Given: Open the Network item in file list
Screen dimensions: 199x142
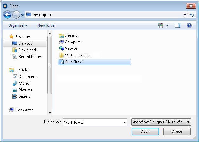Looking at the screenshot, I should (72, 48).
